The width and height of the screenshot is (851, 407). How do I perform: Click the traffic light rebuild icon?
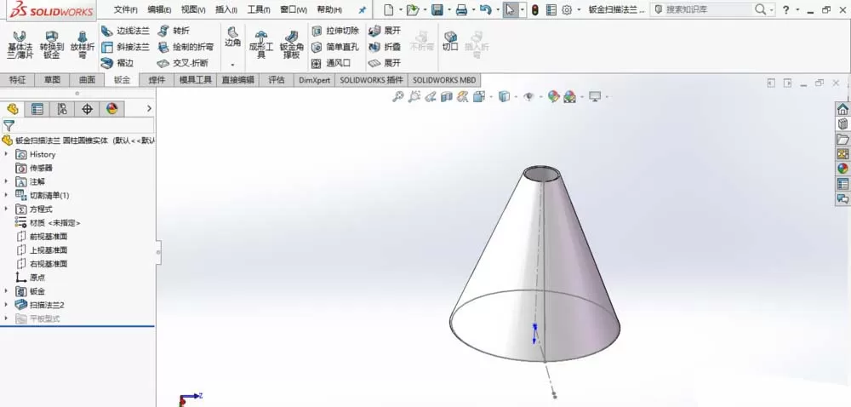pyautogui.click(x=535, y=9)
